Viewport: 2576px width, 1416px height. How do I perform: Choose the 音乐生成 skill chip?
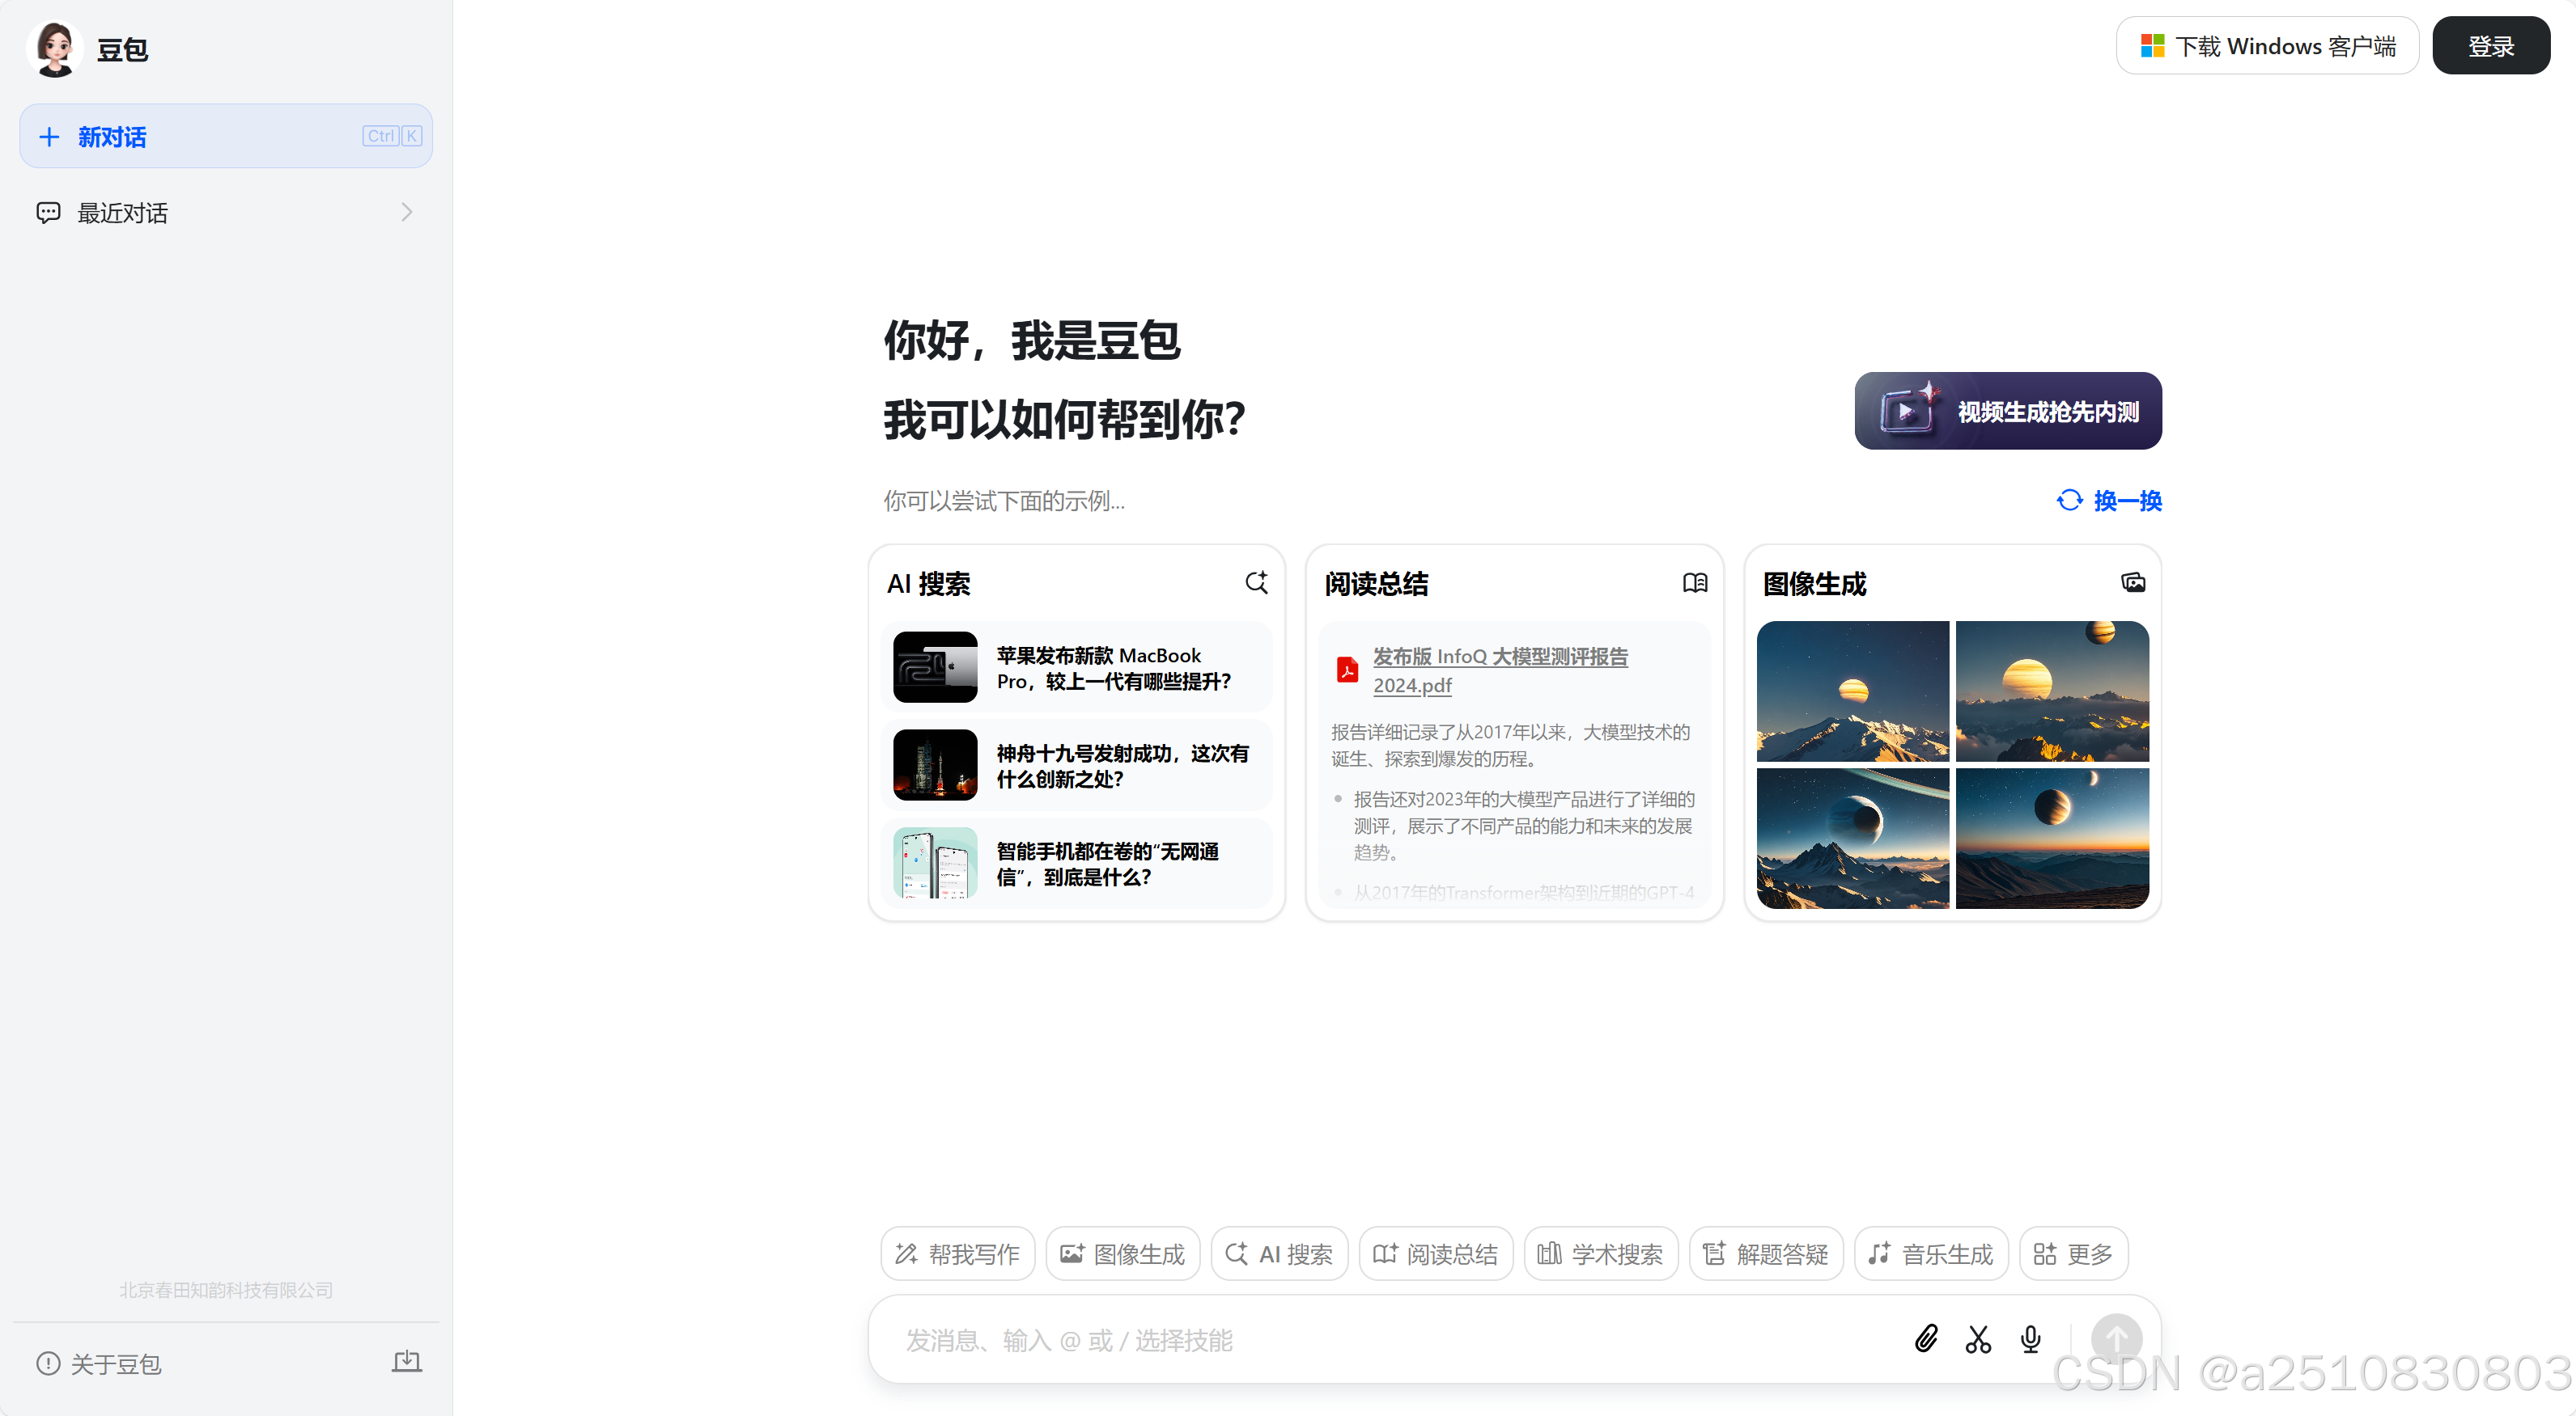pos(1930,1253)
